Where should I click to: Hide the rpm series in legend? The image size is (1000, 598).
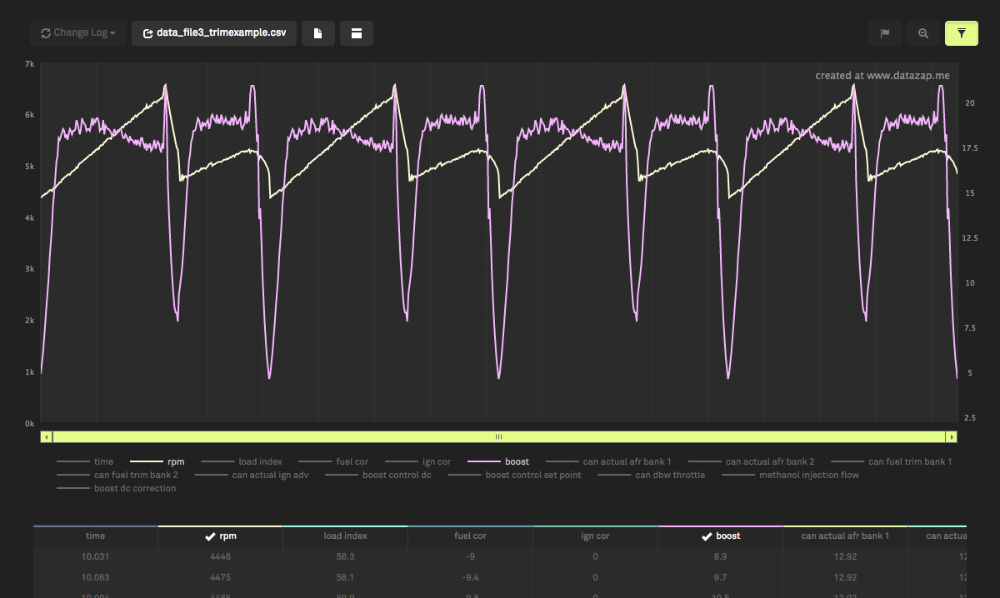coord(175,461)
